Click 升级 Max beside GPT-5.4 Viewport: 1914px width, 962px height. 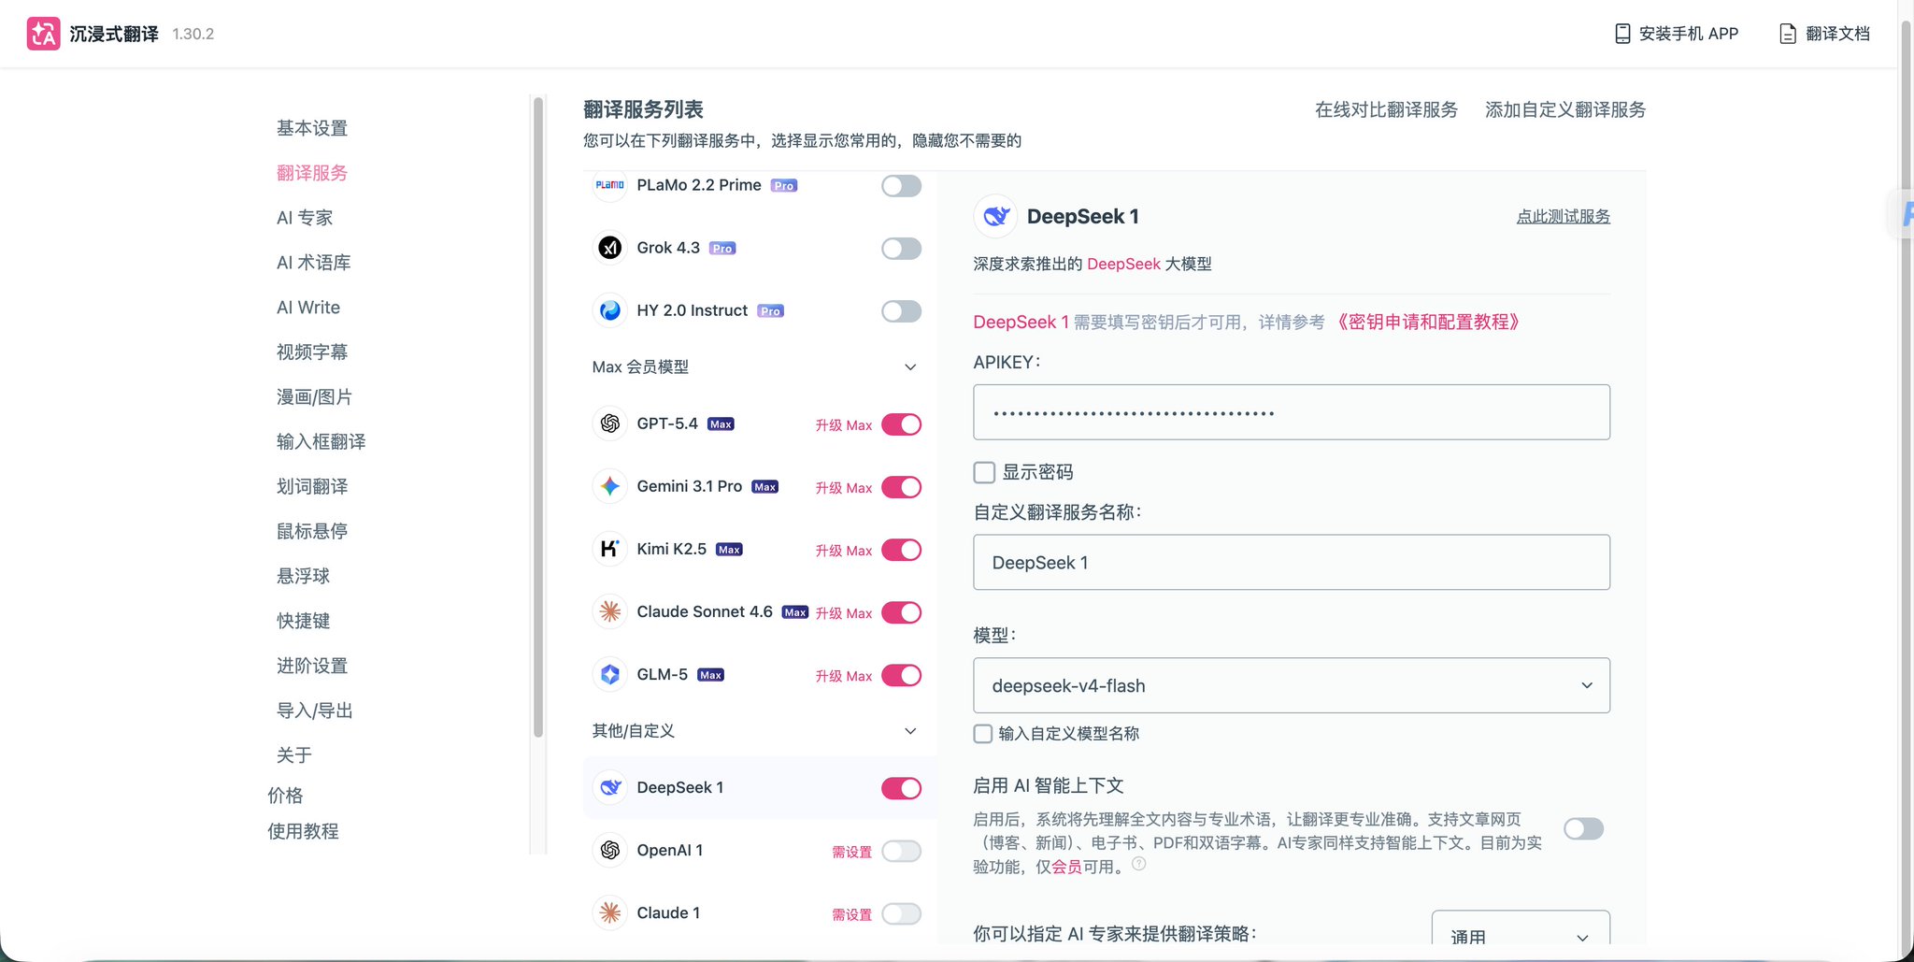[843, 425]
